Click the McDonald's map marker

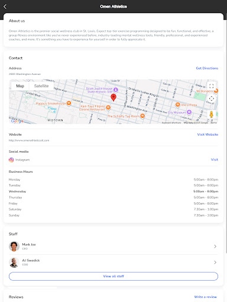(x=216, y=91)
